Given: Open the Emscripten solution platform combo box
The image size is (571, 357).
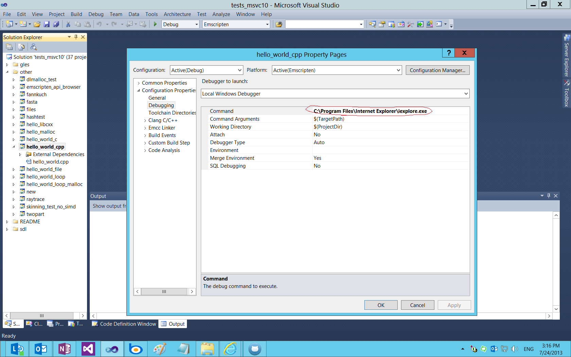Looking at the screenshot, I should coord(236,24).
